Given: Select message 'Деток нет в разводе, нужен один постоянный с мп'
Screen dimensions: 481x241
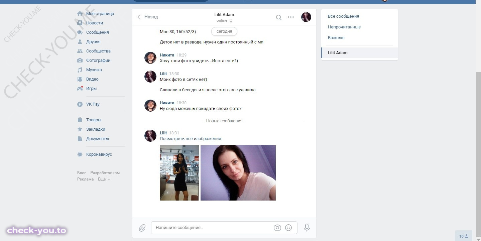Looking at the screenshot, I should (212, 42).
